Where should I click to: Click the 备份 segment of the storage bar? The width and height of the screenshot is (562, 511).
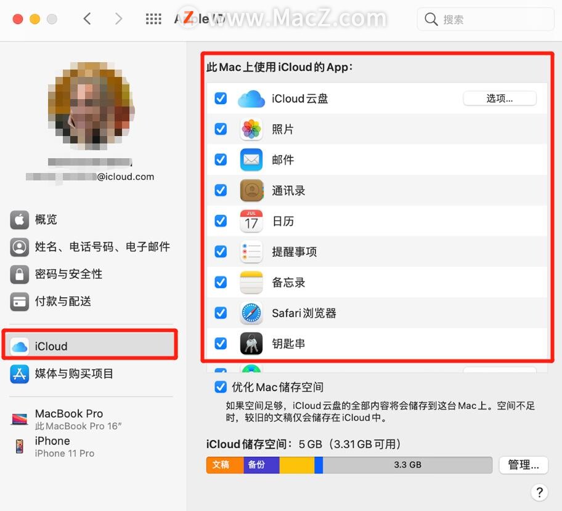coord(261,465)
